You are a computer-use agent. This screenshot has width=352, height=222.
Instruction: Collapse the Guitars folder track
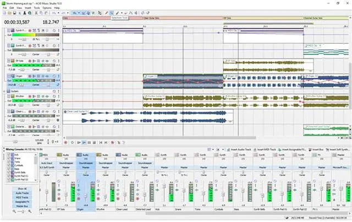coord(4,92)
